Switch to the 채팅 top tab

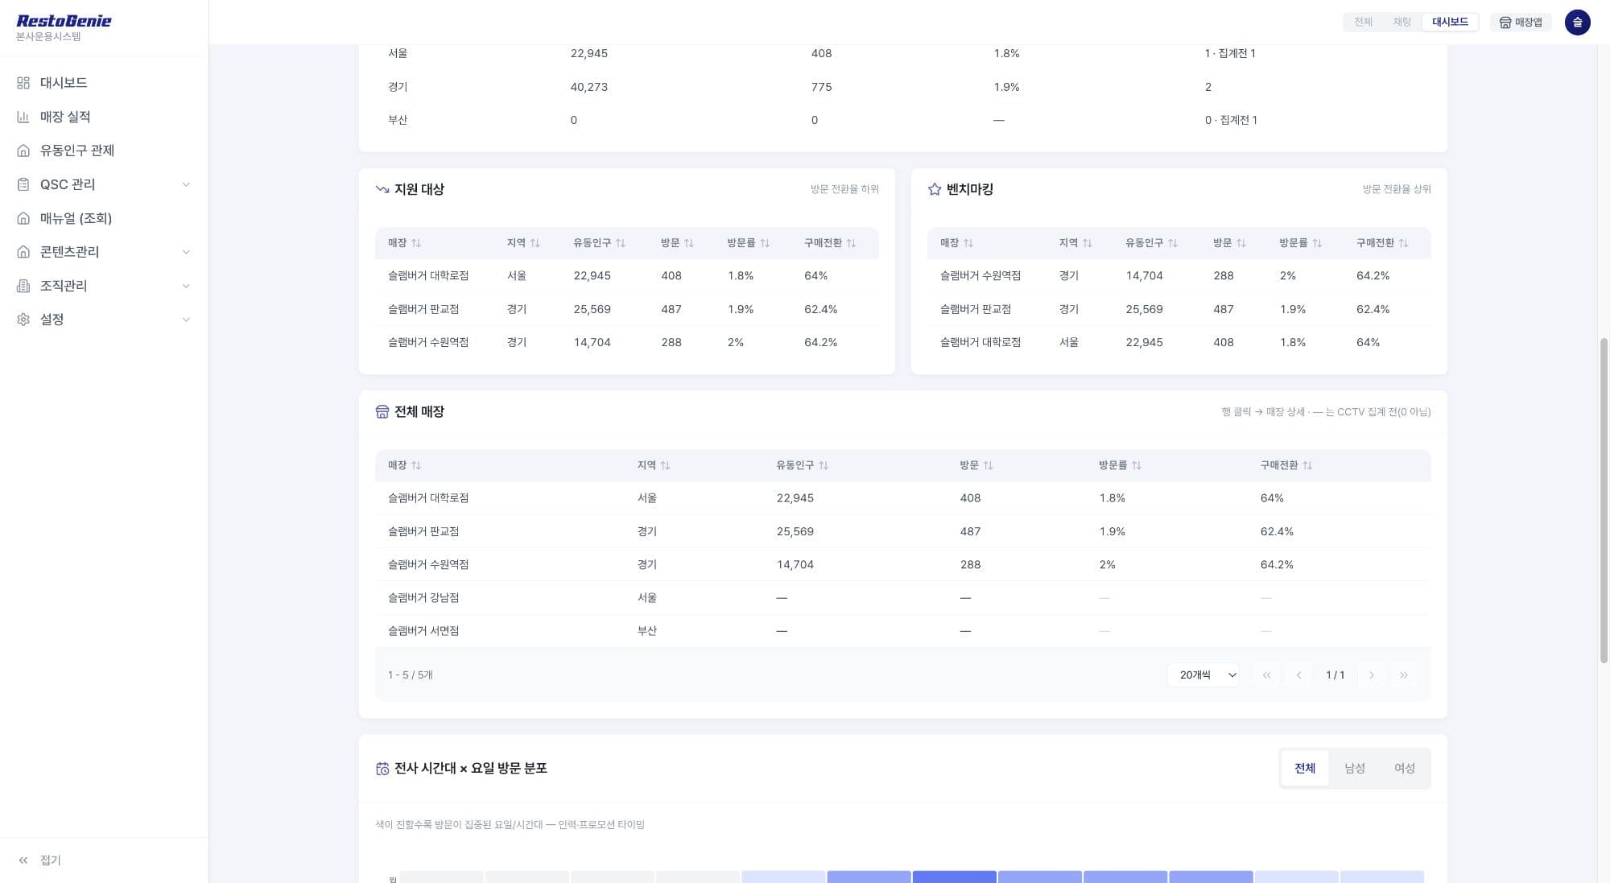click(1402, 22)
